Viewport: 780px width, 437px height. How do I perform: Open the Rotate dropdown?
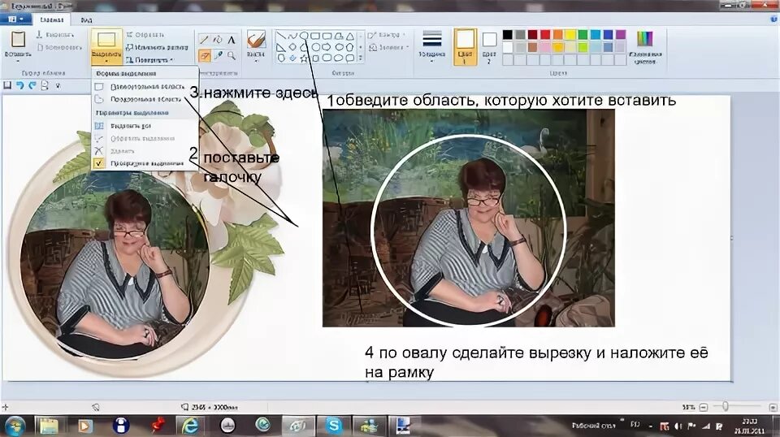(x=149, y=60)
